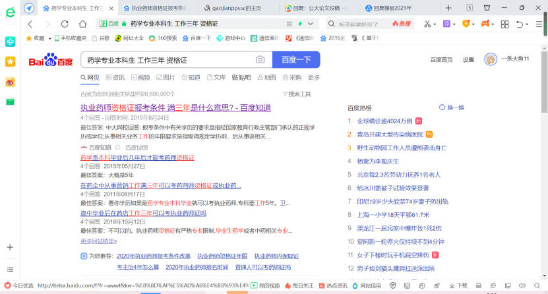This screenshot has height=294, width=548.
Task: Click the rocket accelerator icon in status bar
Action: 437,285
